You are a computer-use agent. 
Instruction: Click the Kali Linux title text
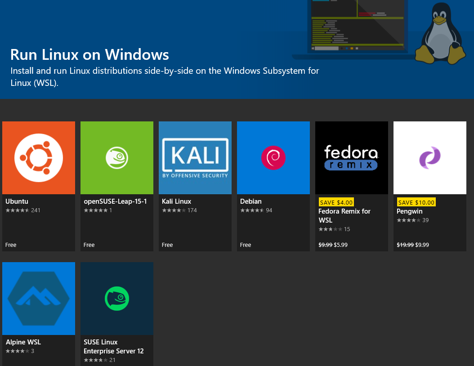(x=177, y=201)
